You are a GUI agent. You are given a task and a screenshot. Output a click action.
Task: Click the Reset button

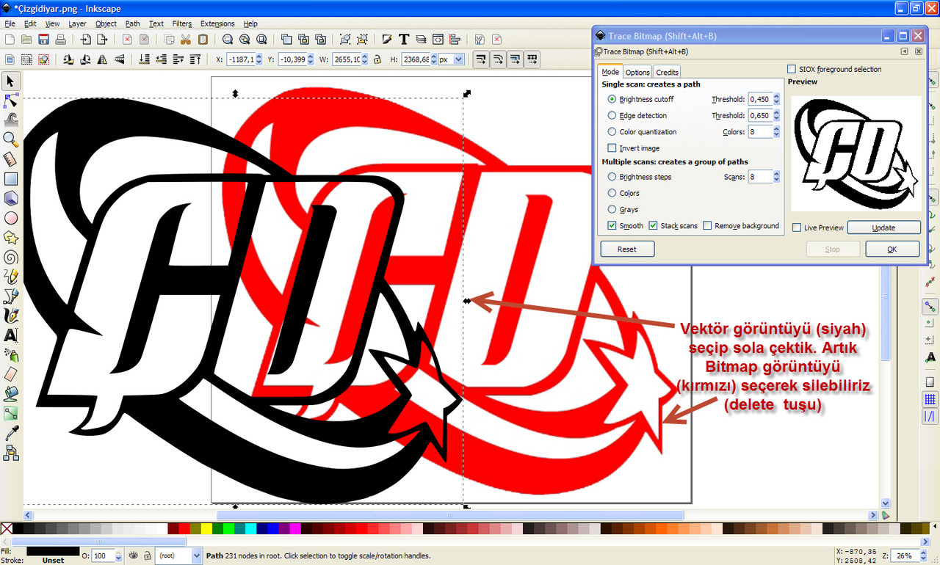pos(627,249)
